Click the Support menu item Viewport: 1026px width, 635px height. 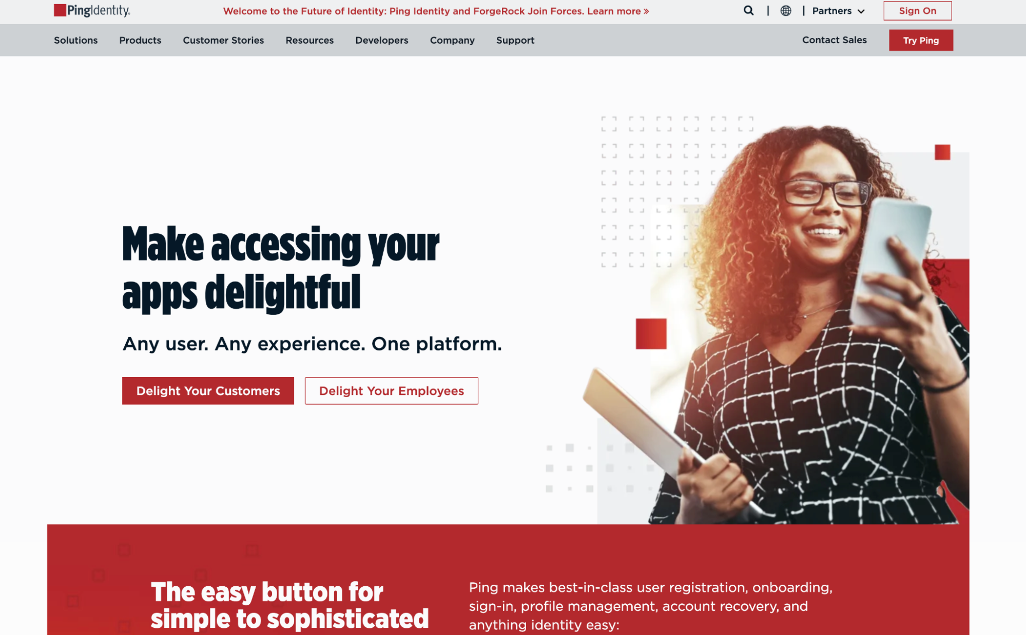click(514, 41)
